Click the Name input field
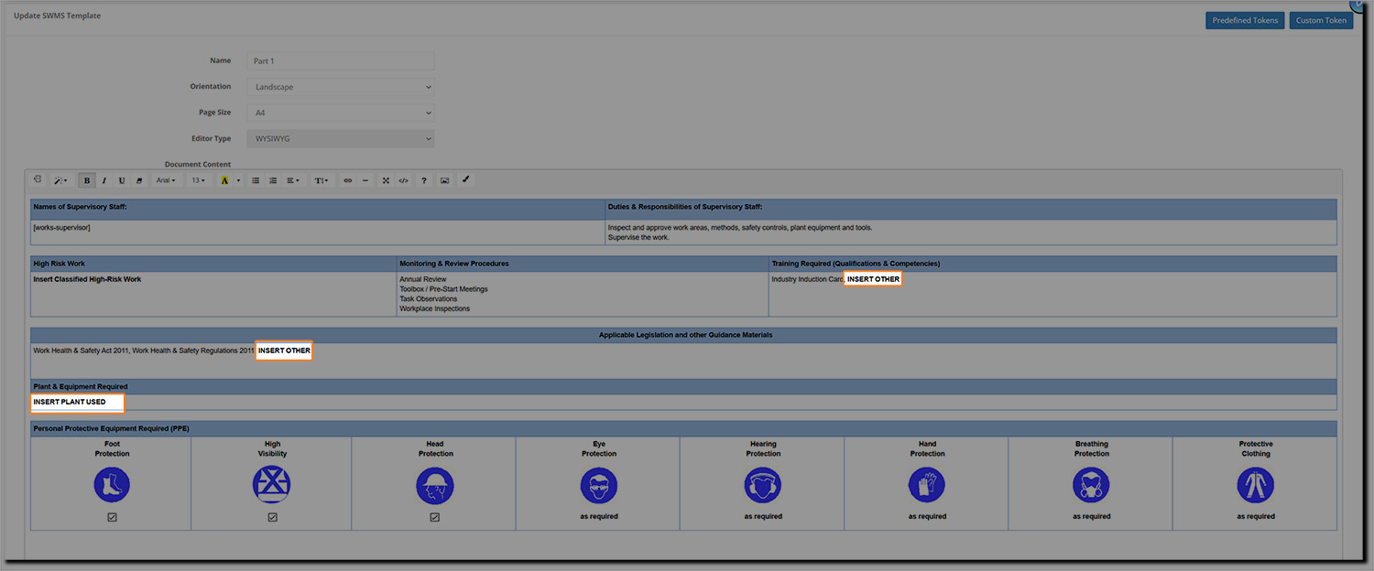The width and height of the screenshot is (1374, 571). [340, 61]
